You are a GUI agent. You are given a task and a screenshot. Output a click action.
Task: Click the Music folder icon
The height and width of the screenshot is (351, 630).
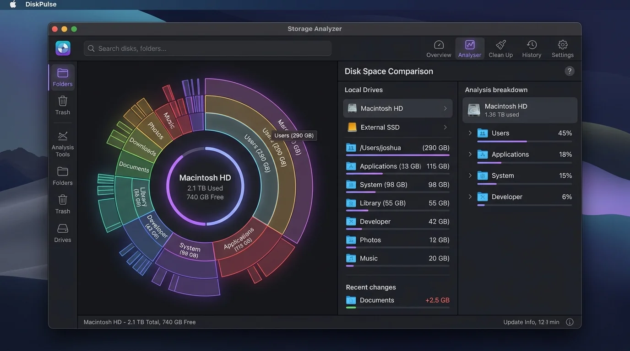351,258
